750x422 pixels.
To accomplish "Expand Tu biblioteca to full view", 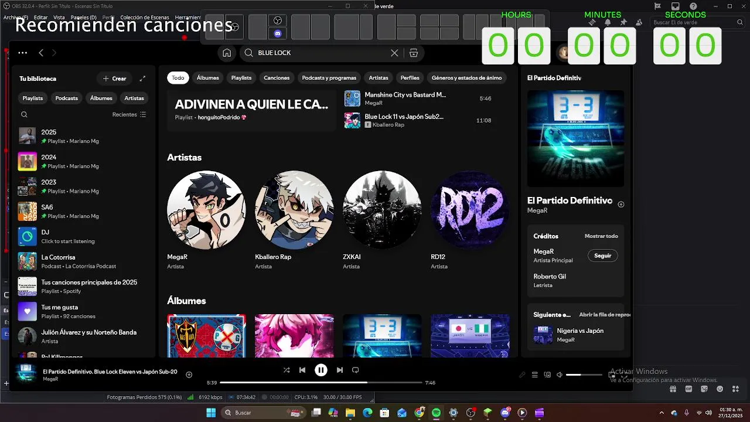I will [x=142, y=79].
